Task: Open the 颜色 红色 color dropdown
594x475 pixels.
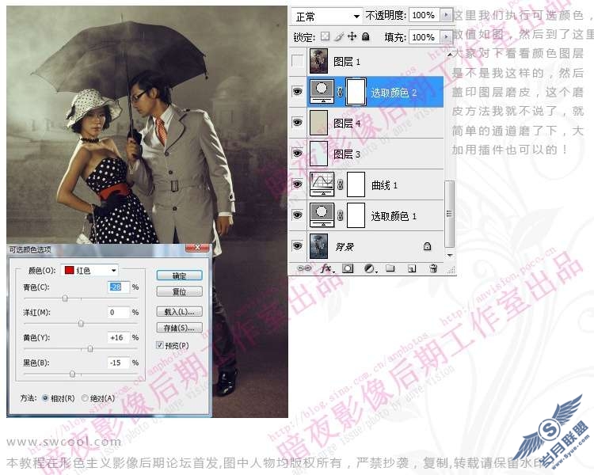Action: [x=90, y=270]
